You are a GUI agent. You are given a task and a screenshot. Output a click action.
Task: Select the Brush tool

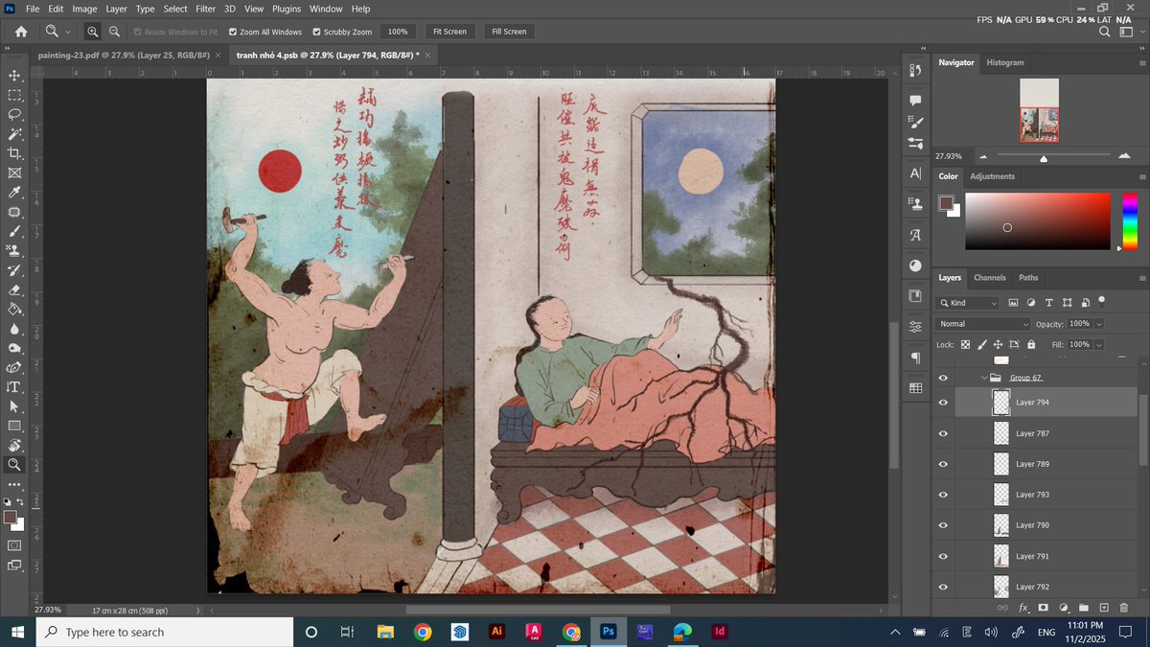click(14, 231)
